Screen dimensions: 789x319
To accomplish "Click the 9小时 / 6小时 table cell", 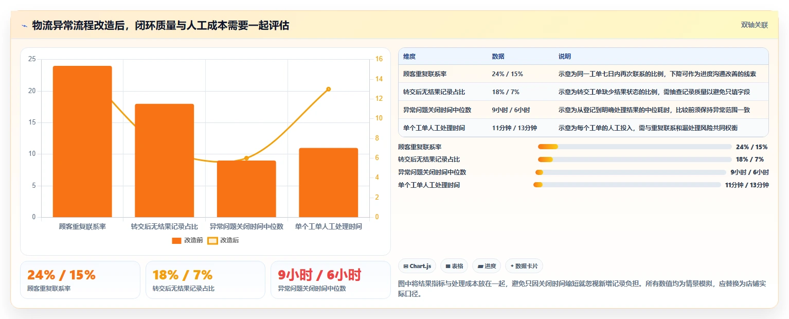I will coord(511,110).
